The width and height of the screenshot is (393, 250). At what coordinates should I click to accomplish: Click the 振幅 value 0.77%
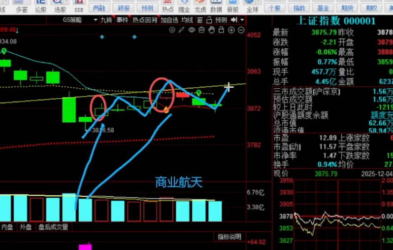pyautogui.click(x=327, y=62)
